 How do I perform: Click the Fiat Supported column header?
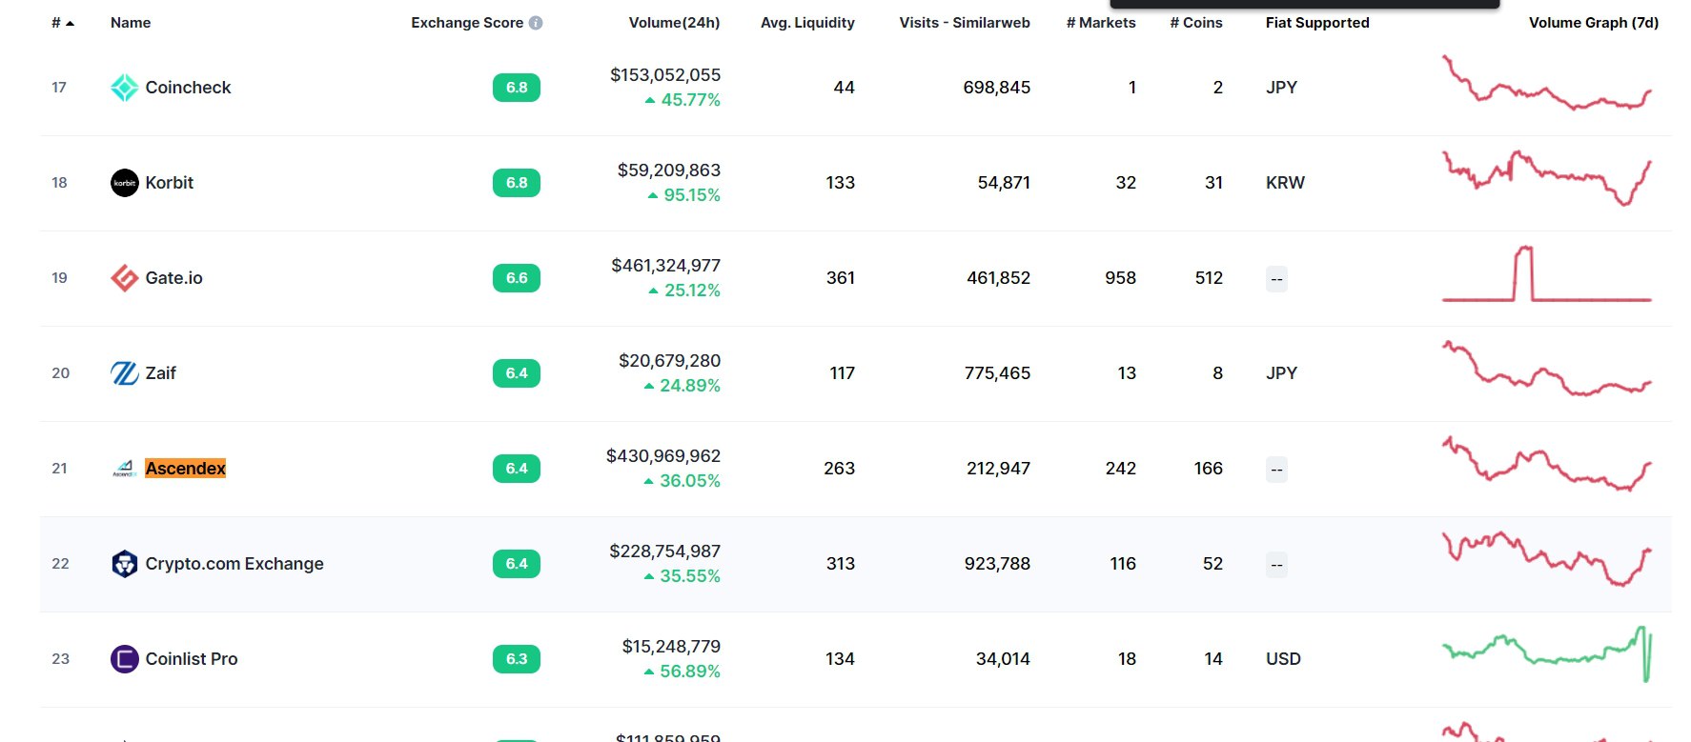(1317, 23)
